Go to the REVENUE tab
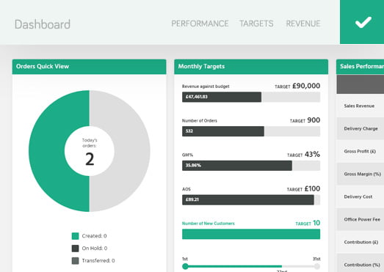 303,23
